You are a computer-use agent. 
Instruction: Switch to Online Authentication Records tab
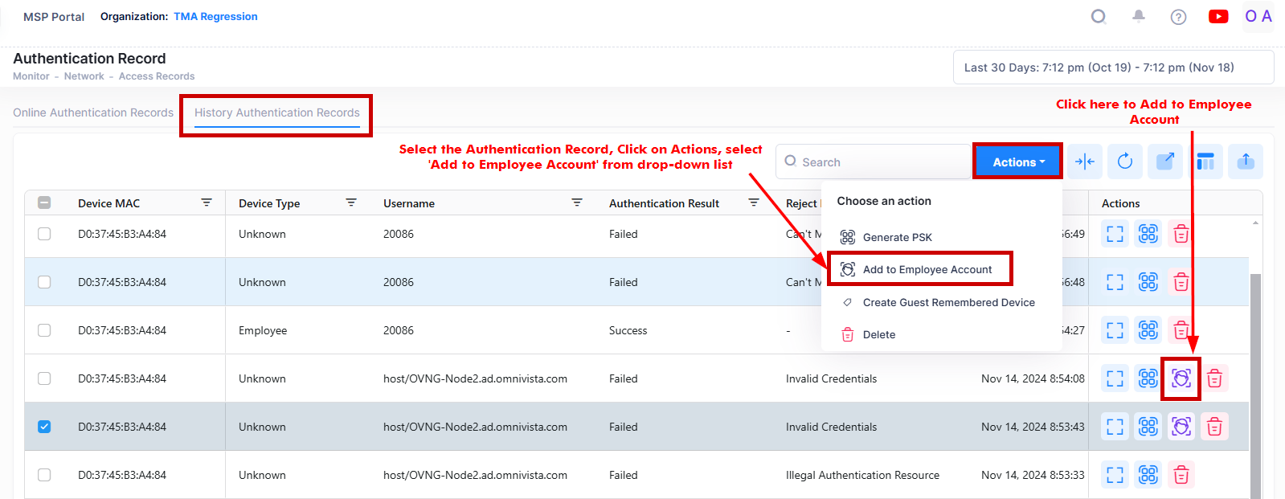tap(93, 112)
